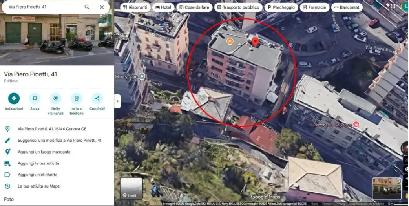409x206 pixels.
Task: Click the orange restaurant marker on rooftop
Action: click(x=230, y=41)
